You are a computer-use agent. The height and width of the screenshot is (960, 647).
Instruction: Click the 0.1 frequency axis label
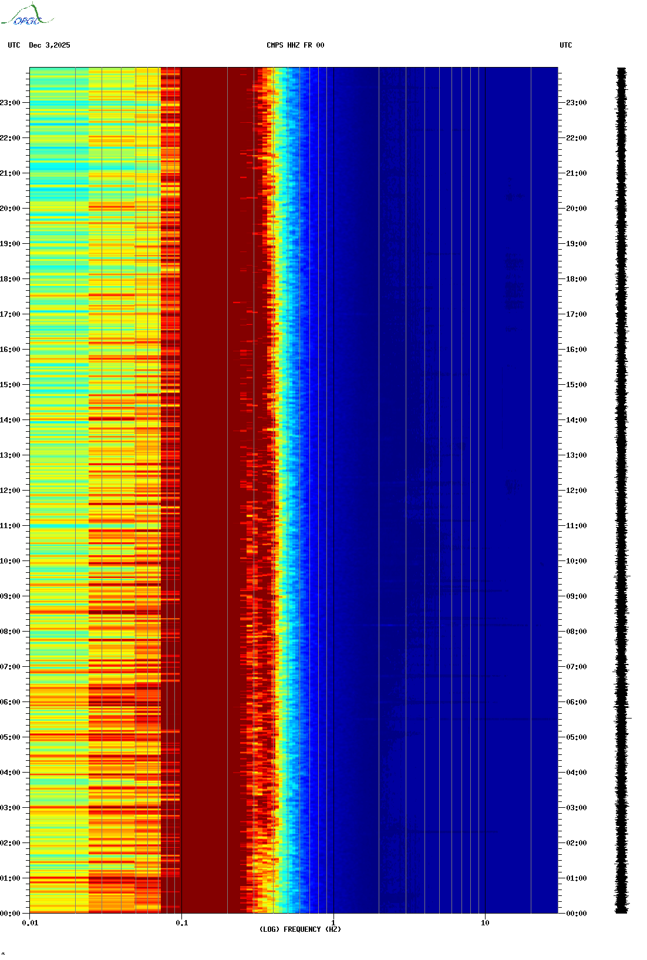tap(182, 923)
